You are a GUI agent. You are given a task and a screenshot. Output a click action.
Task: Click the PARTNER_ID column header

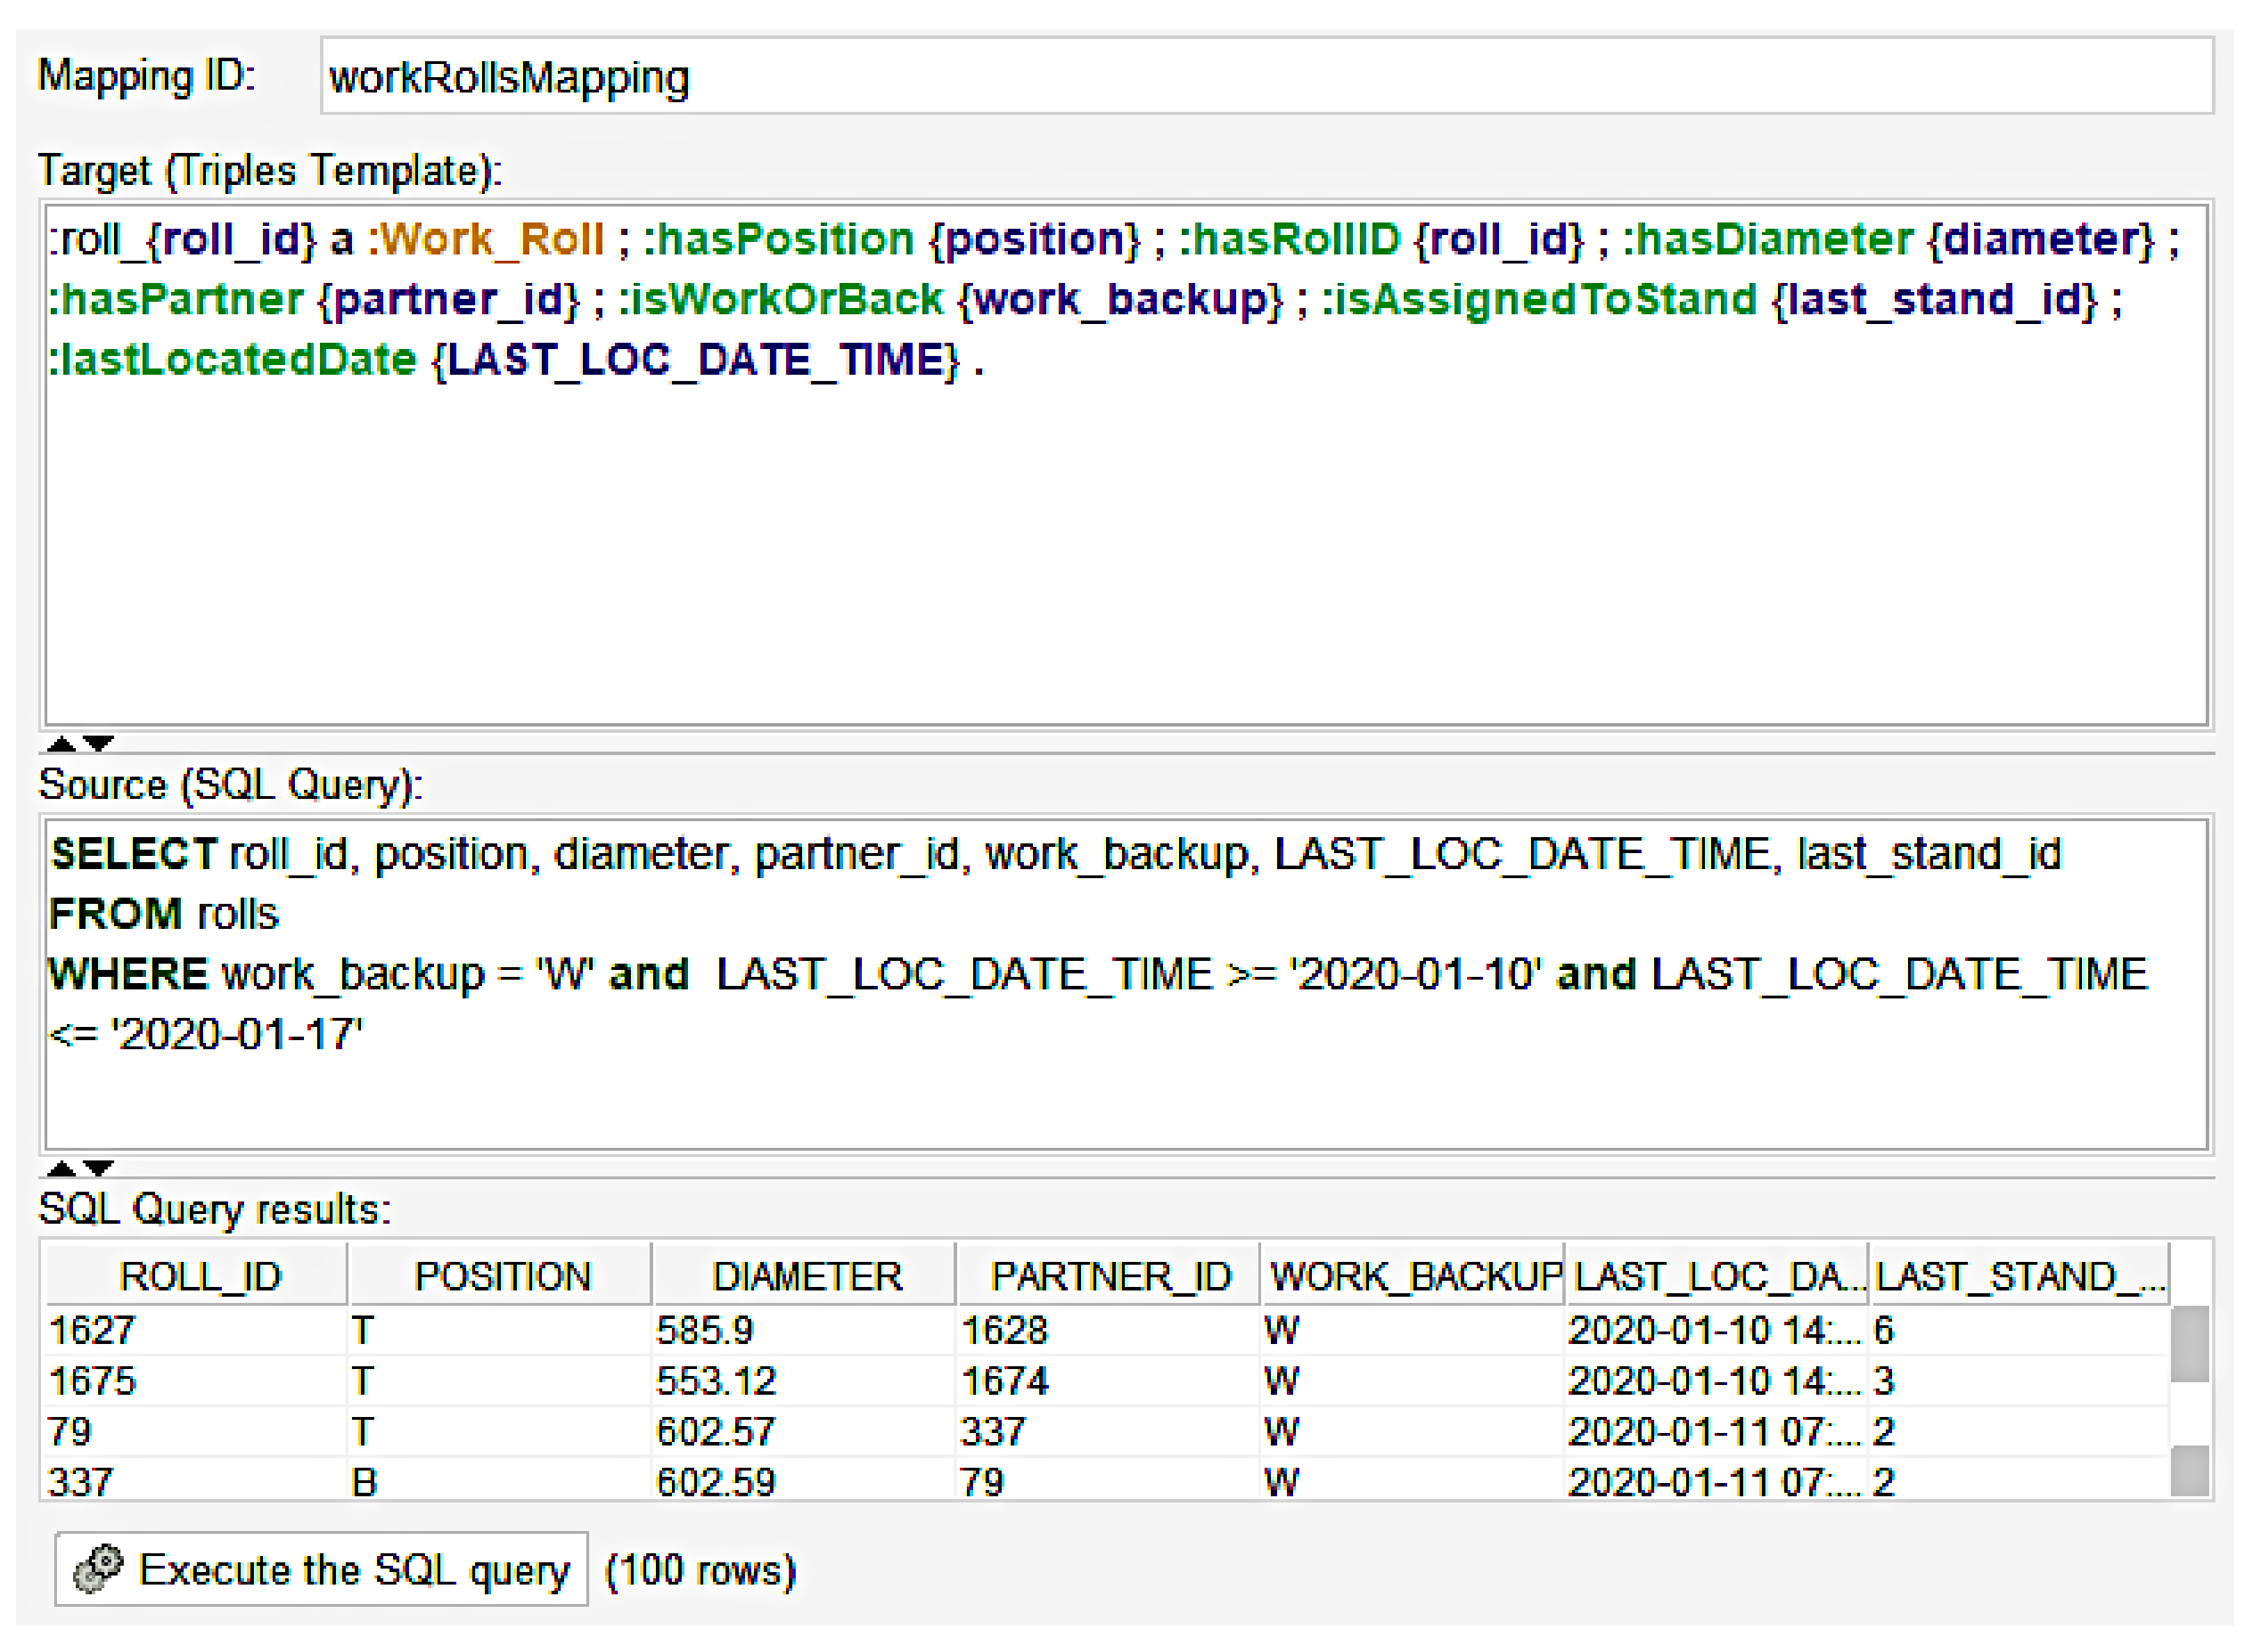pyautogui.click(x=1109, y=1276)
